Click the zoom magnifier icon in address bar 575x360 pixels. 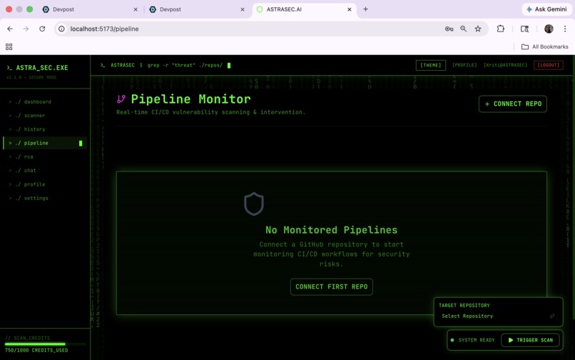point(464,29)
